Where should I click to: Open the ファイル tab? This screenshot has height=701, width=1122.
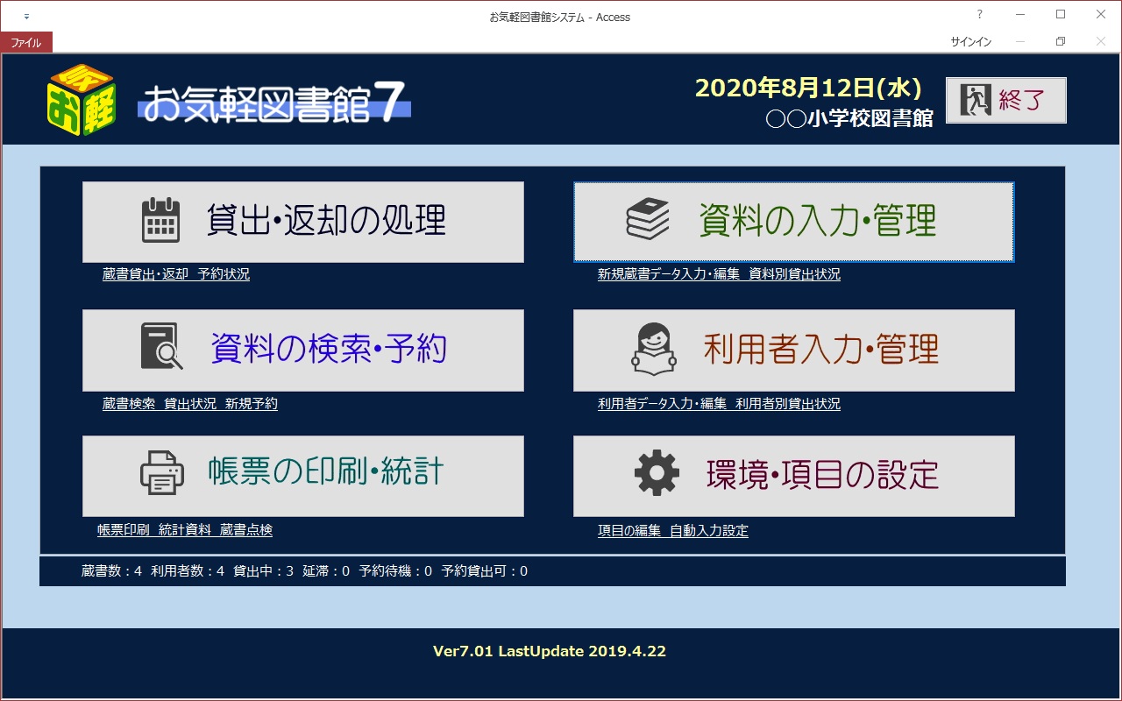26,42
